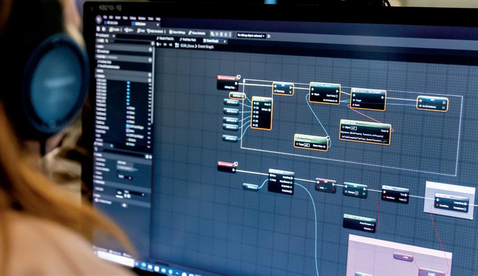Select the top red Event node
This screenshot has width=478, height=276.
point(228,83)
